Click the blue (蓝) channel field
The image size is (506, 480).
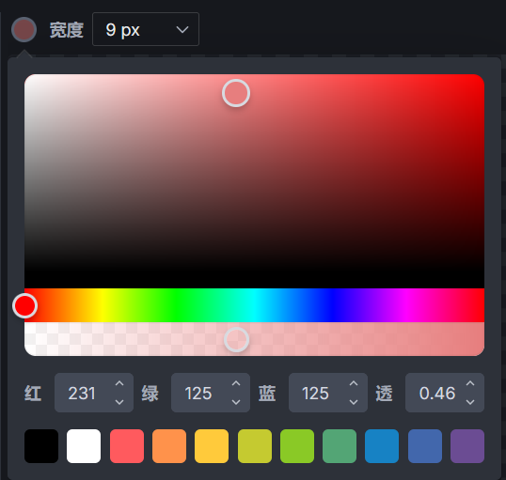click(x=328, y=393)
